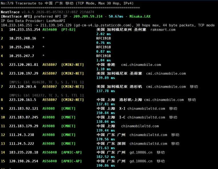Image resolution: width=218 pixels, height=169 pixels.
Task: Select hop 9 IP 221.183.92.121
Action: (x=24, y=108)
